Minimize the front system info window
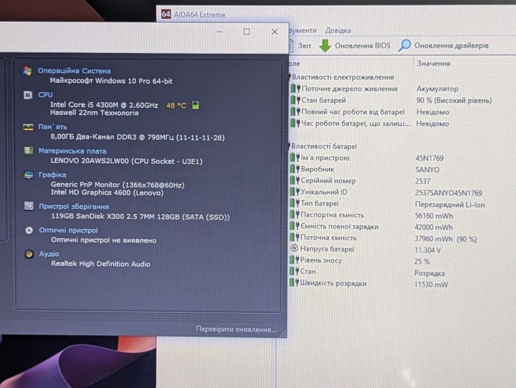The image size is (516, 388). coord(220,32)
